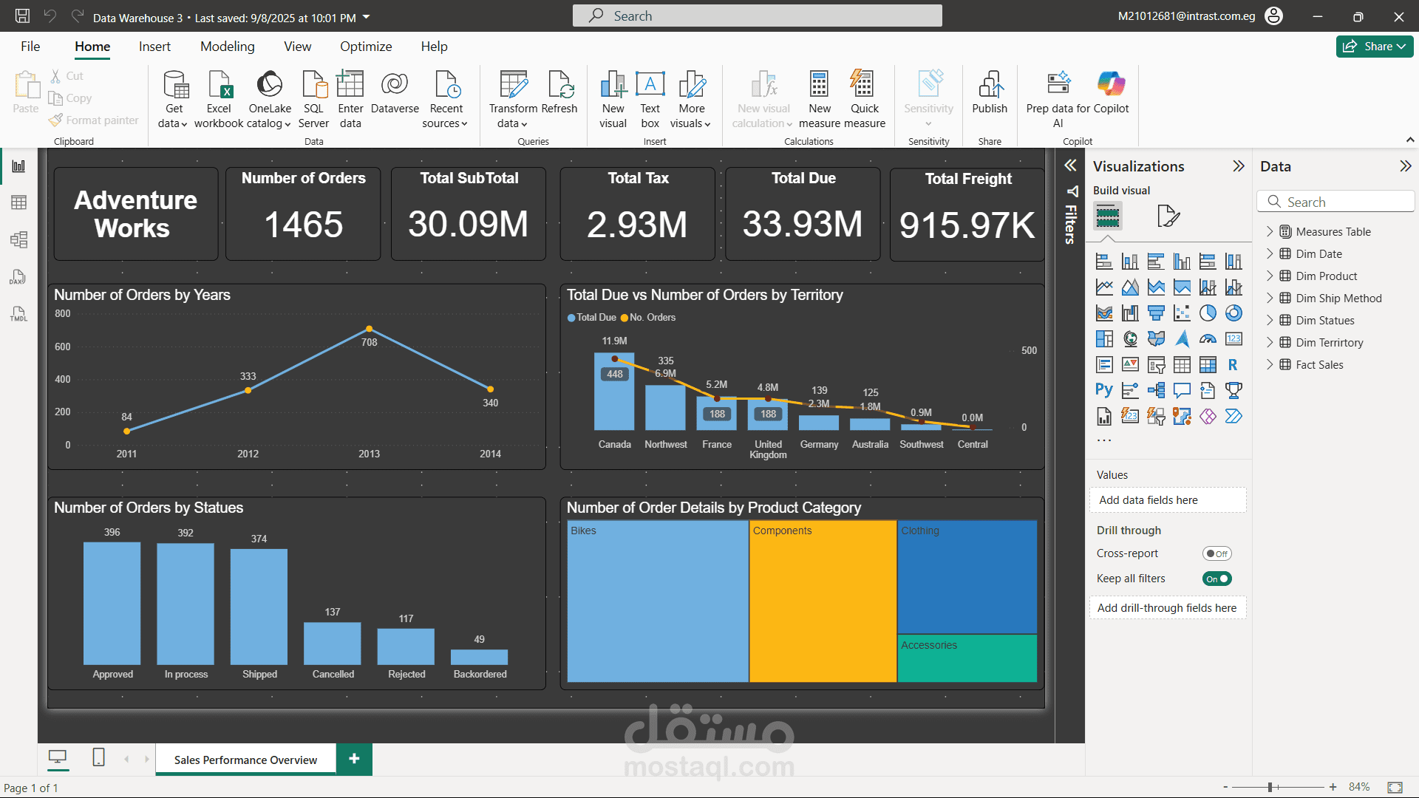The image size is (1419, 798).
Task: Open the user account avatar
Action: tap(1273, 16)
